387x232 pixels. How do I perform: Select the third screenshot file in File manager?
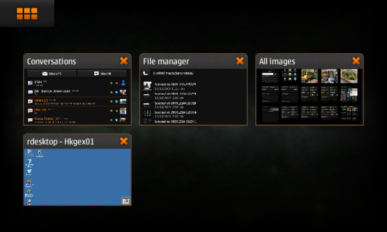193,105
